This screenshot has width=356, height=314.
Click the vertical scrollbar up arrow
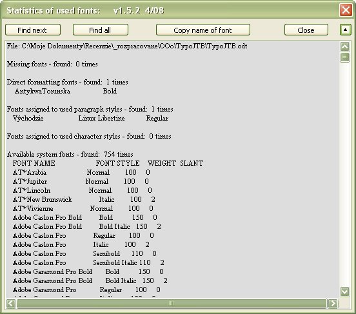(344, 46)
